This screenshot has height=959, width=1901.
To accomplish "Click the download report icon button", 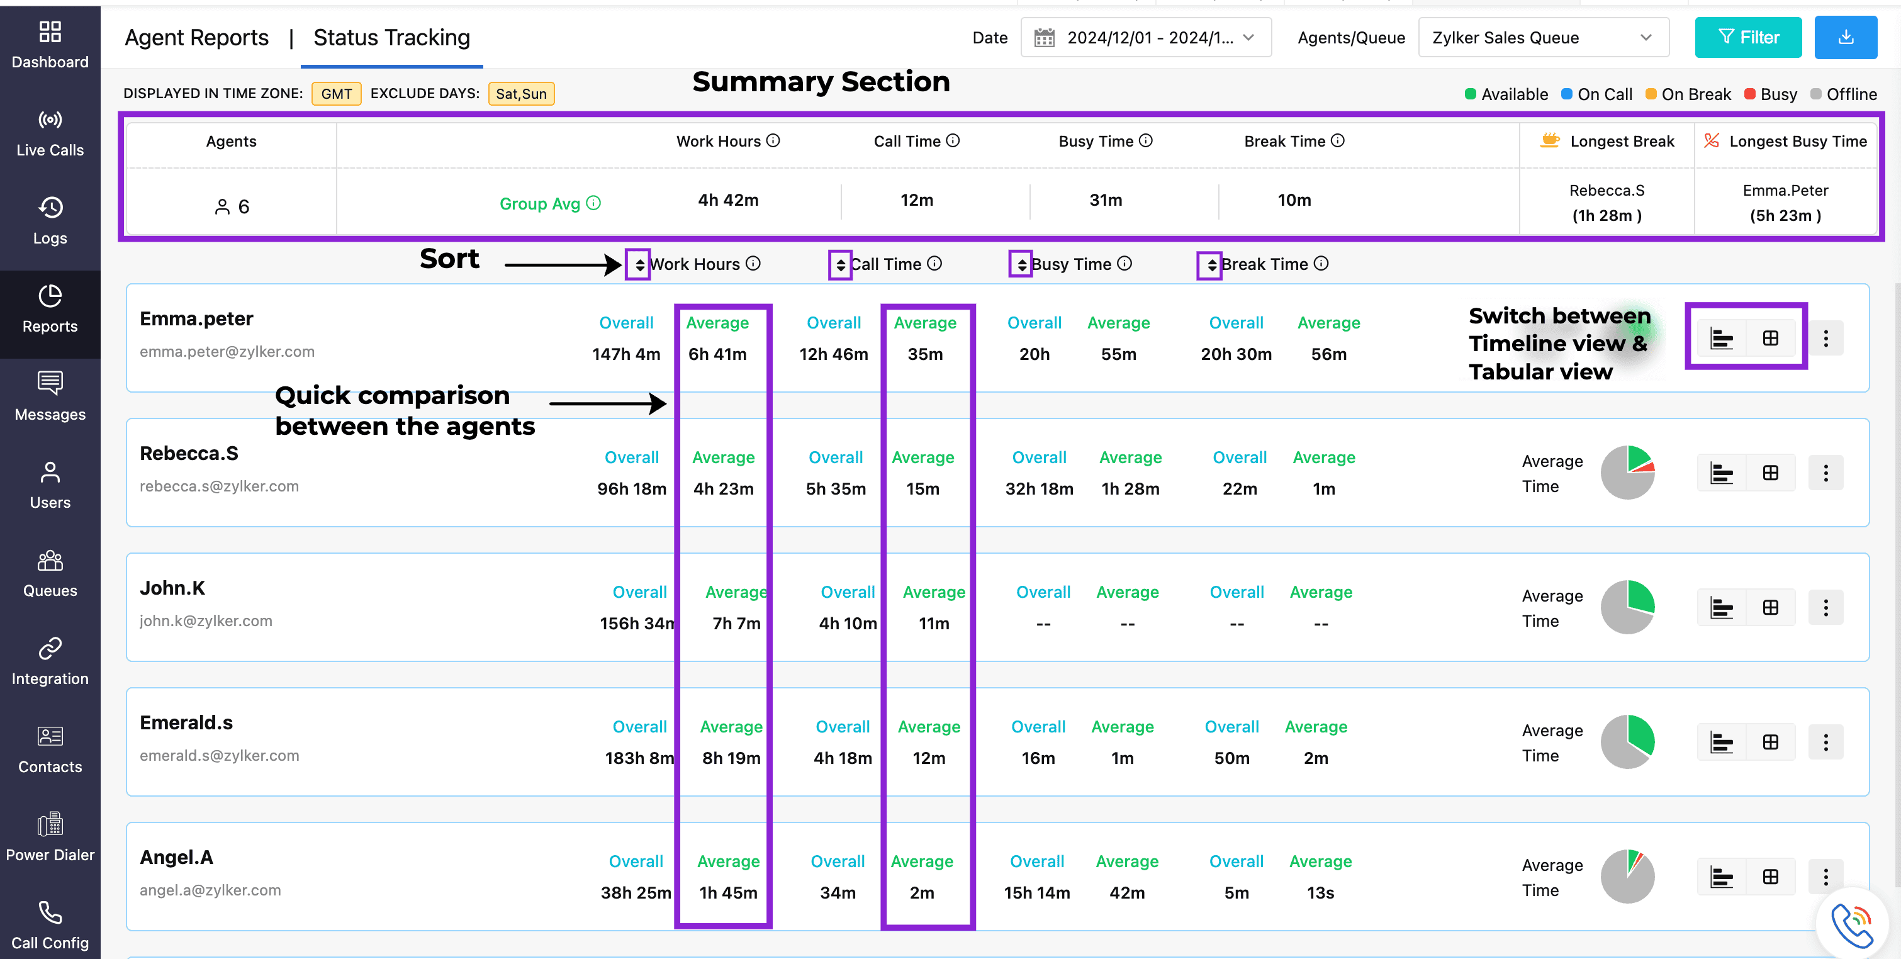I will click(x=1845, y=38).
